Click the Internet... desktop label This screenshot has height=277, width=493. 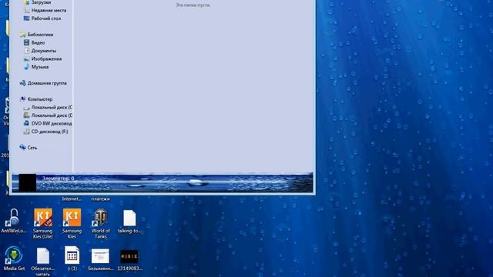point(72,199)
